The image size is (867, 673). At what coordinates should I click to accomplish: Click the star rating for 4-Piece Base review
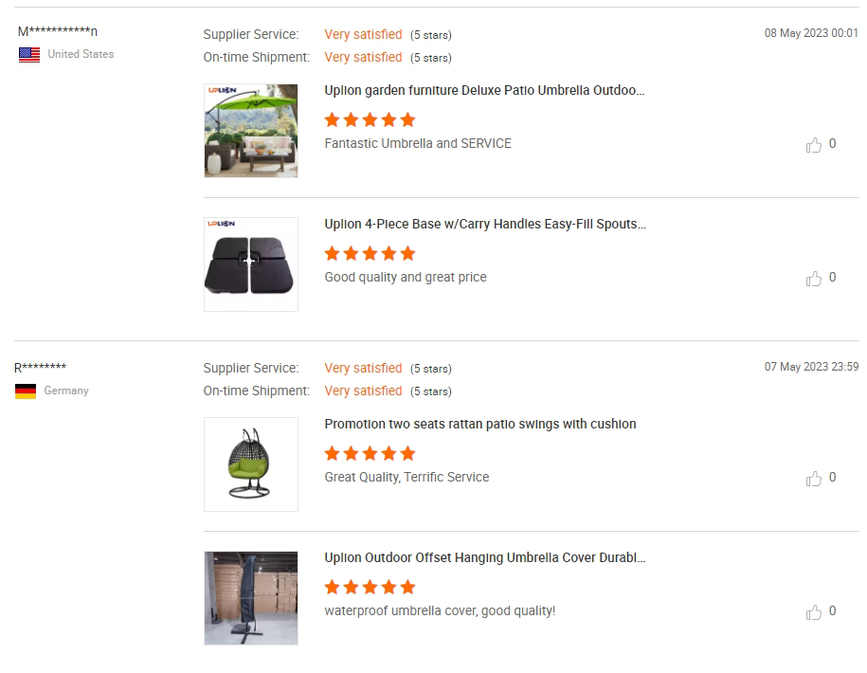pyautogui.click(x=370, y=253)
